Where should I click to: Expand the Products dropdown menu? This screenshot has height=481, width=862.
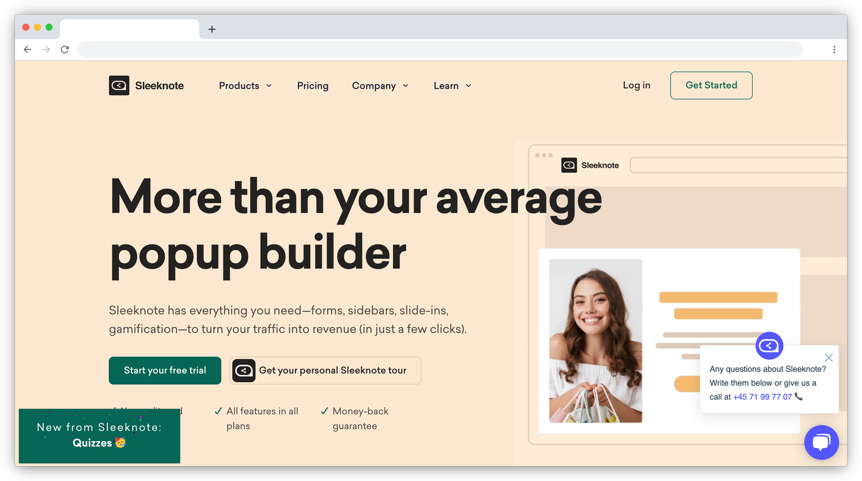[x=245, y=86]
